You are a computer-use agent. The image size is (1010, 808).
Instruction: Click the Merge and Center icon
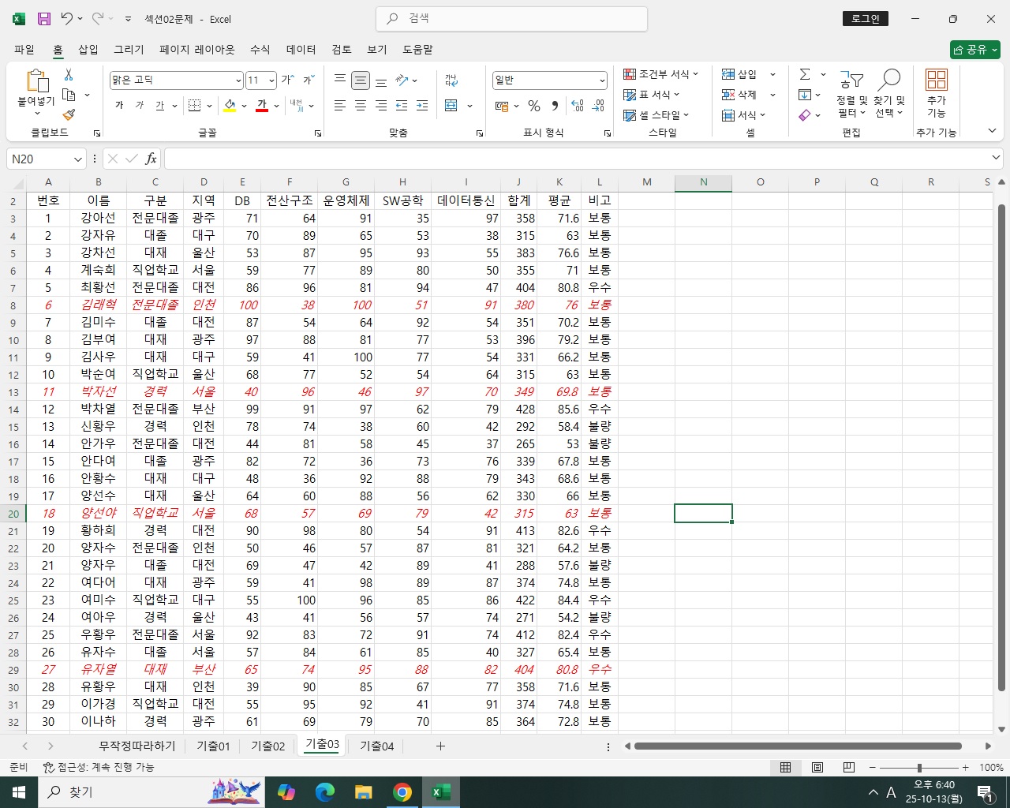click(451, 106)
